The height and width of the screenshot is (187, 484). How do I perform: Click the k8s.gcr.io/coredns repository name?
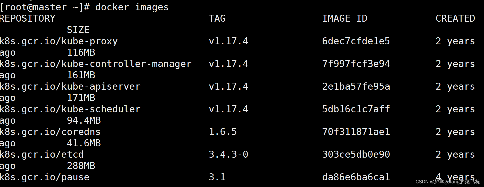(x=50, y=132)
